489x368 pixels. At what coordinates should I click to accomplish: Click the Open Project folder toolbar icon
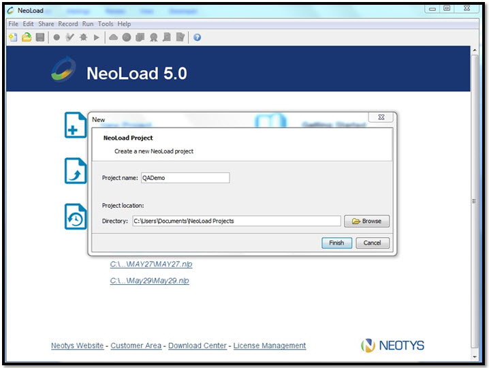pyautogui.click(x=27, y=37)
